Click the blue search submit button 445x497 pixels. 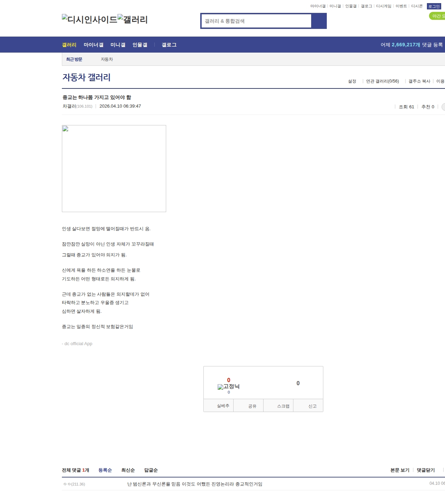319,21
